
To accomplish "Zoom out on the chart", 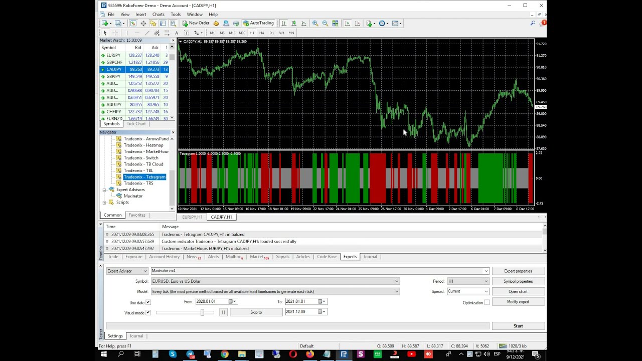I will 325,23.
